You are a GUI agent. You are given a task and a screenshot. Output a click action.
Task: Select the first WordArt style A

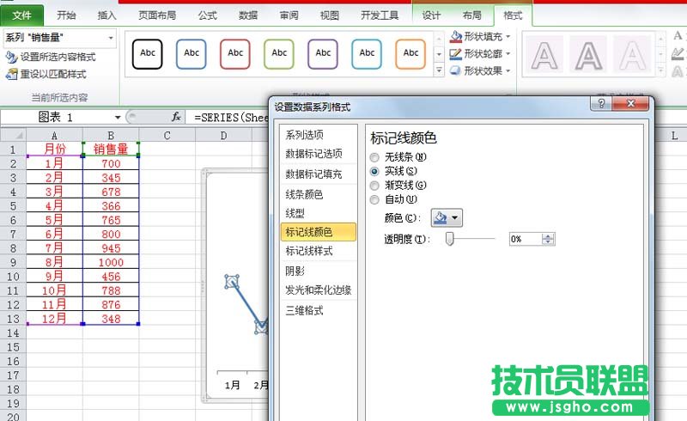[544, 54]
